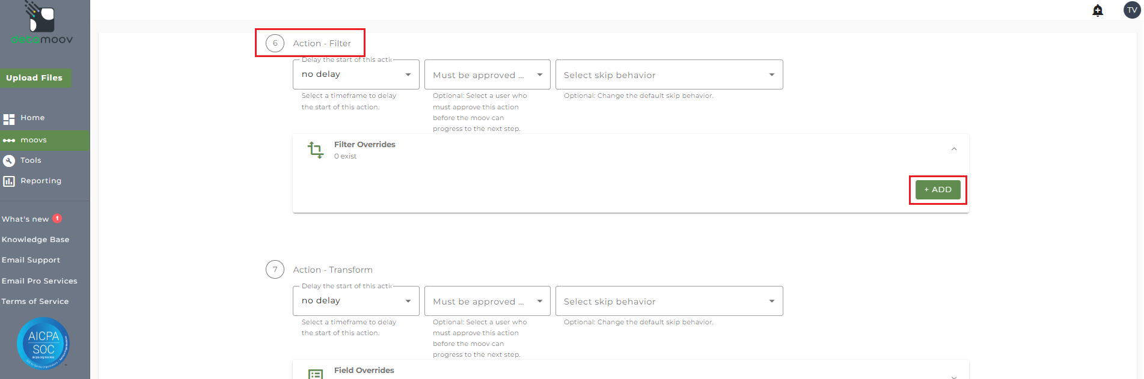
Task: Click the AICPA SOC badge
Action: 43,343
